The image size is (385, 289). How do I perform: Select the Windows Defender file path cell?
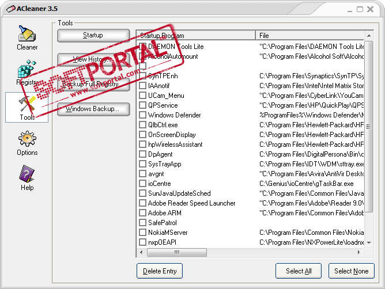coord(312,115)
